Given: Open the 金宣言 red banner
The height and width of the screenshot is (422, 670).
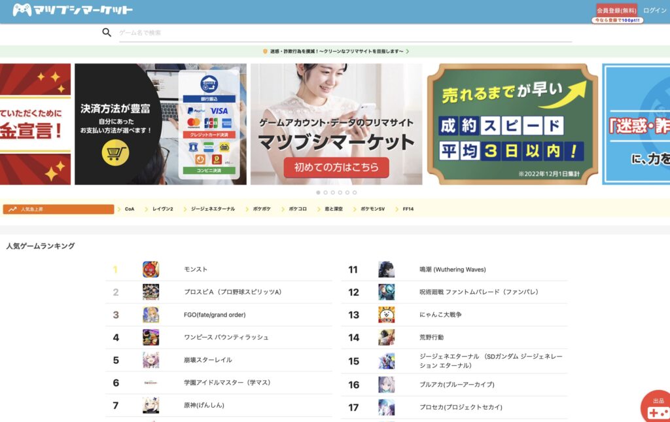Looking at the screenshot, I should (x=35, y=124).
